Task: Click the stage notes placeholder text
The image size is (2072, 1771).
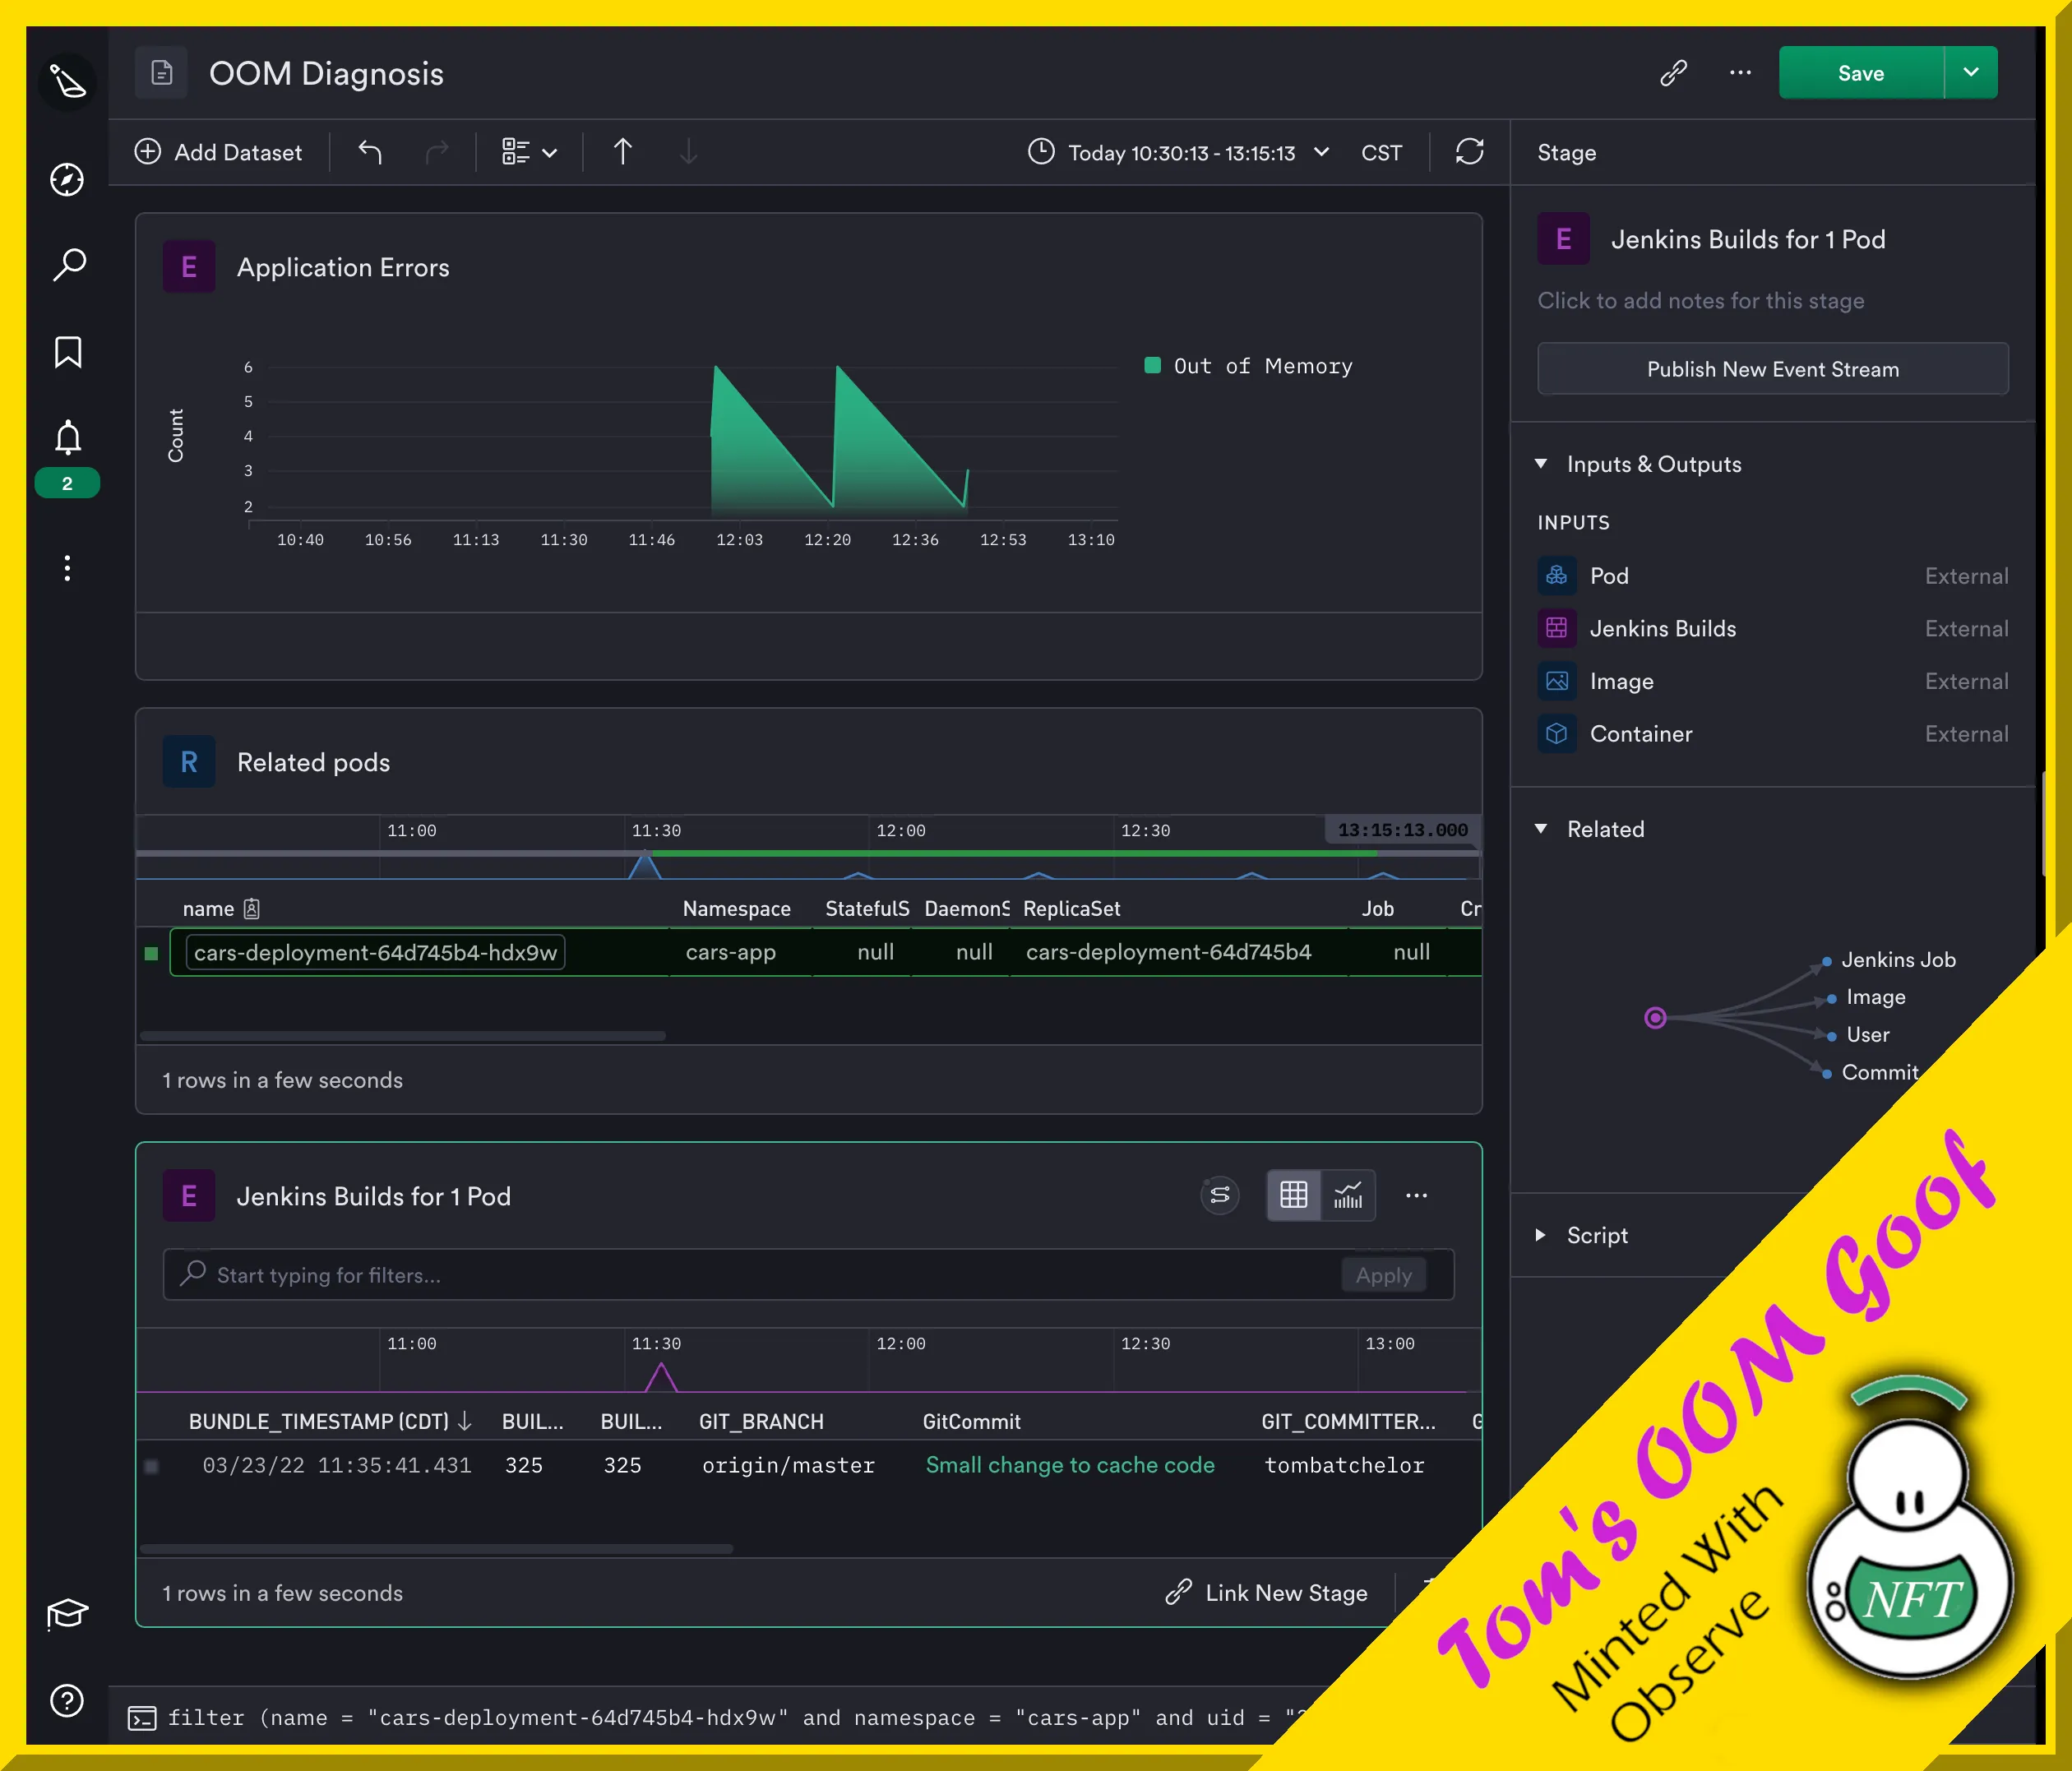Action: 1700,300
